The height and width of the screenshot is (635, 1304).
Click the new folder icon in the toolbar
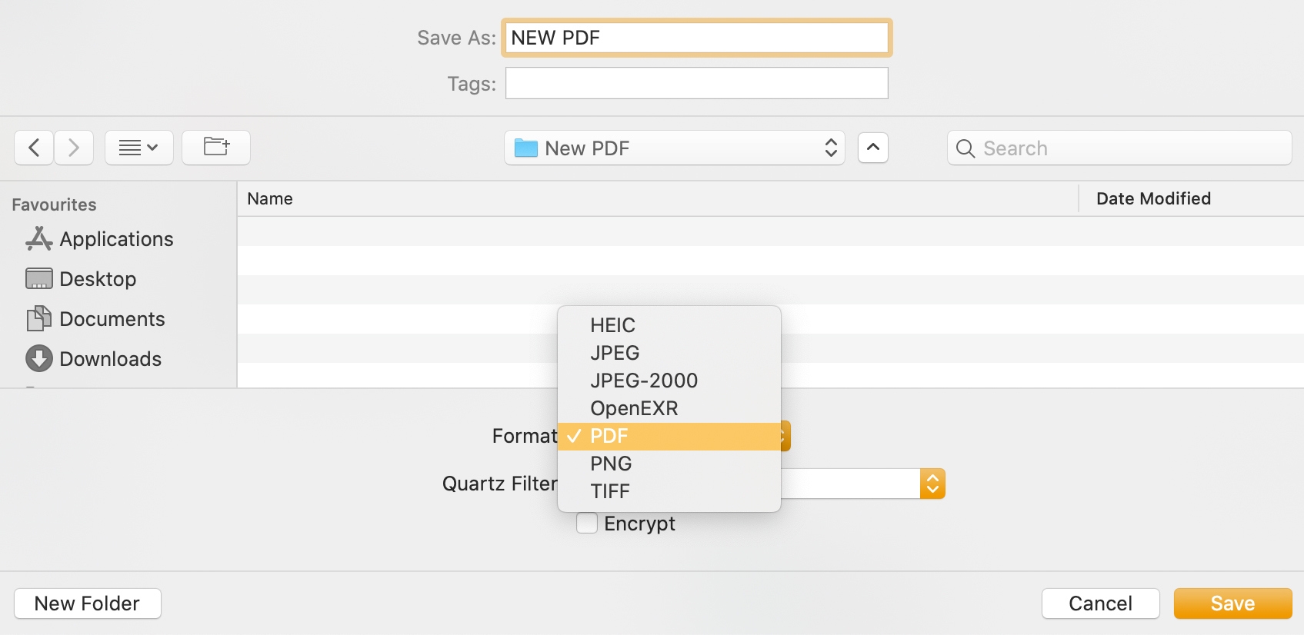(215, 148)
